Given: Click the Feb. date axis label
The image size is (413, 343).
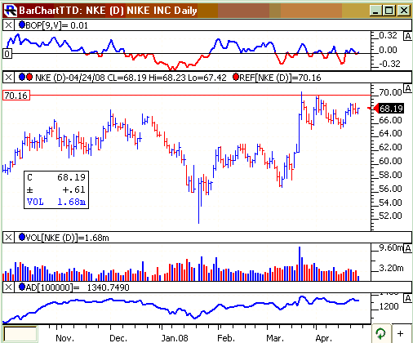Looking at the screenshot, I should tap(226, 338).
